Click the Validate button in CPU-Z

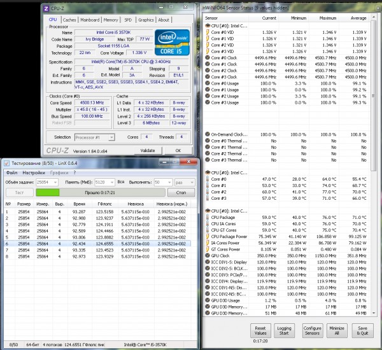tap(148, 151)
